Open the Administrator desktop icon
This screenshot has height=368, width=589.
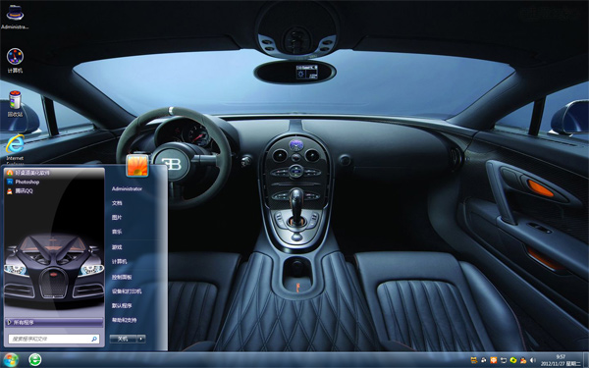pos(15,17)
